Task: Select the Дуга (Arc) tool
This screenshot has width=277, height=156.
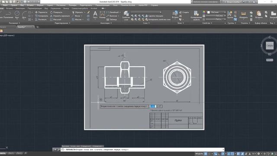Action: tap(24, 15)
